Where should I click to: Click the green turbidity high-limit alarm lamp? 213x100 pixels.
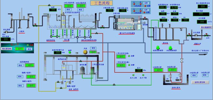point(158,48)
